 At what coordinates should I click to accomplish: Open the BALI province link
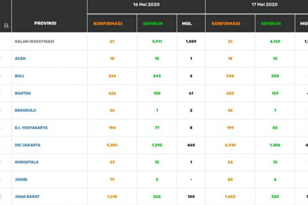pyautogui.click(x=21, y=76)
